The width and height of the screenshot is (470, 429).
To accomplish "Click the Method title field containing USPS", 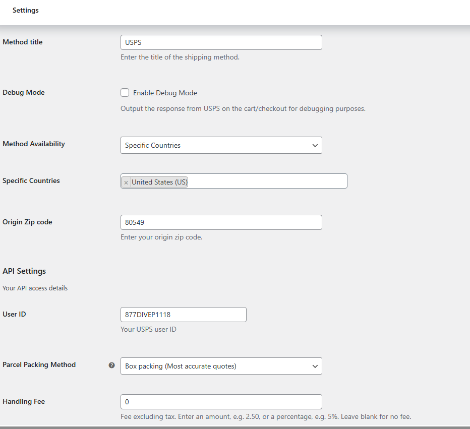I will click(x=221, y=42).
